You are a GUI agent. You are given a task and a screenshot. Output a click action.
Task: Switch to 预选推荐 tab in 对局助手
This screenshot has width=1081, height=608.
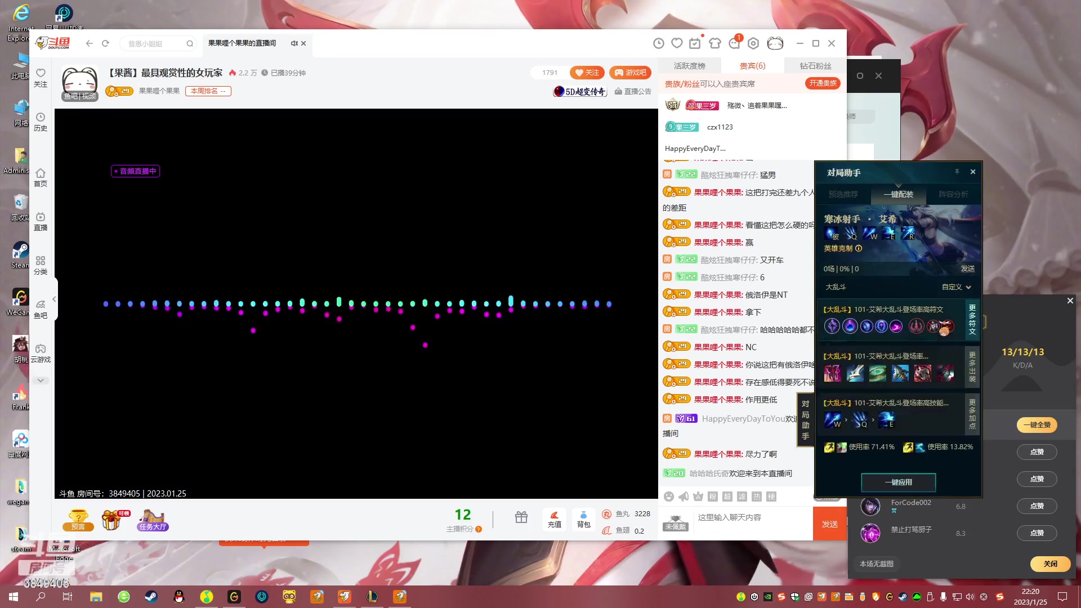[x=843, y=194]
